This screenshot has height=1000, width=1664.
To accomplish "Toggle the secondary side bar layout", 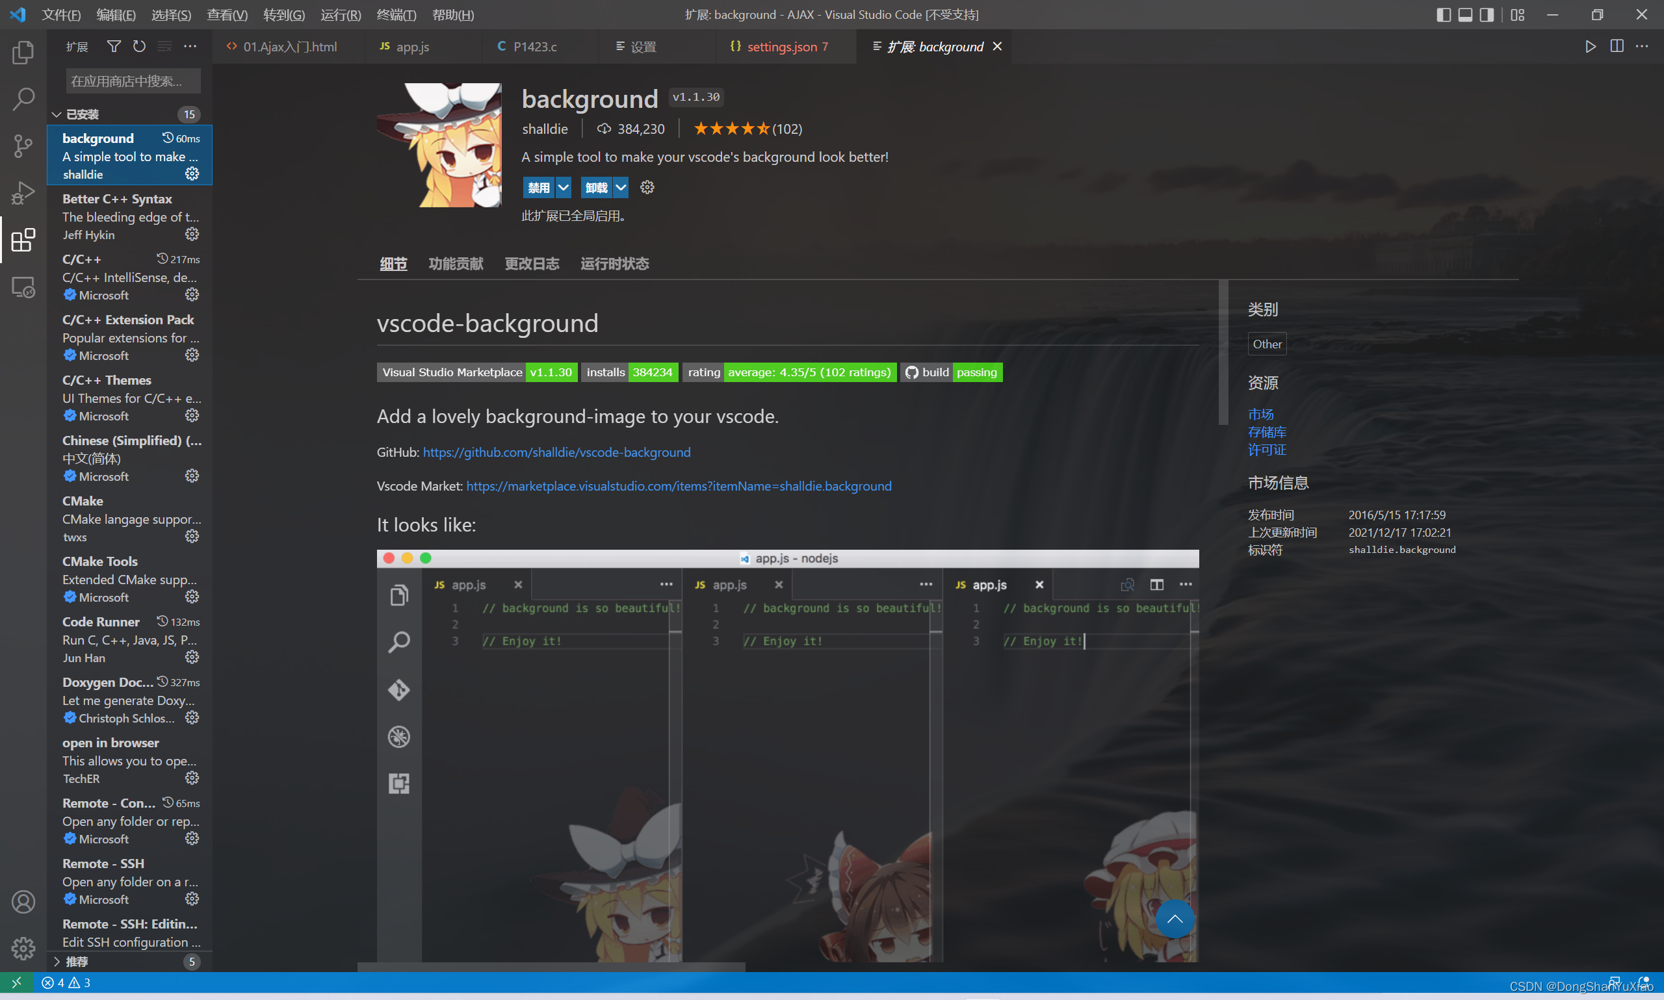I will [1486, 15].
